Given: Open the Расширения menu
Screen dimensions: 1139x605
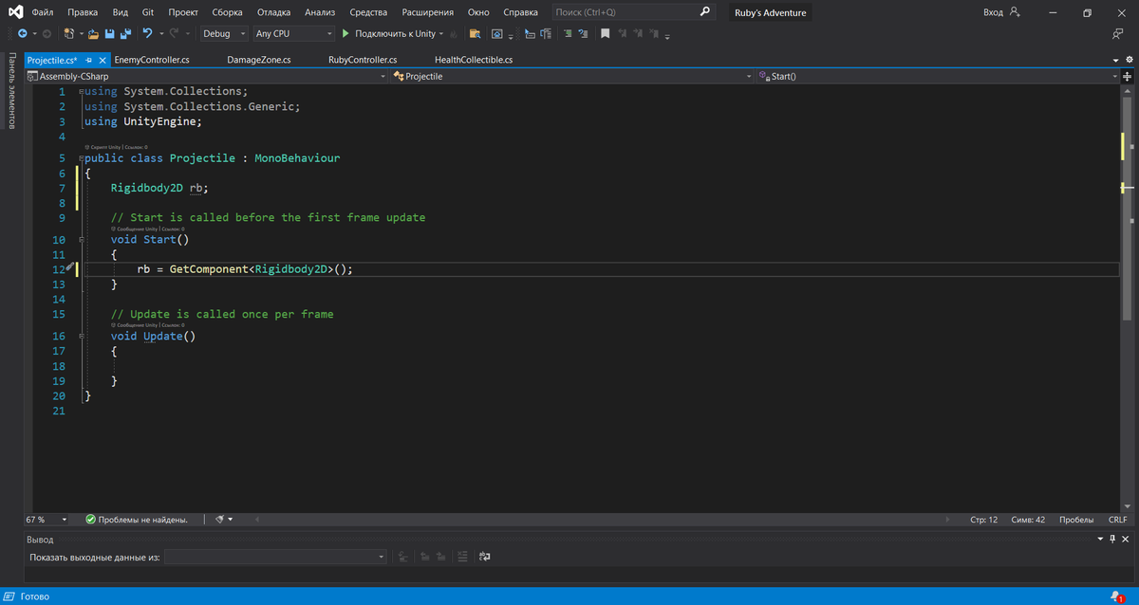Looking at the screenshot, I should coord(427,12).
